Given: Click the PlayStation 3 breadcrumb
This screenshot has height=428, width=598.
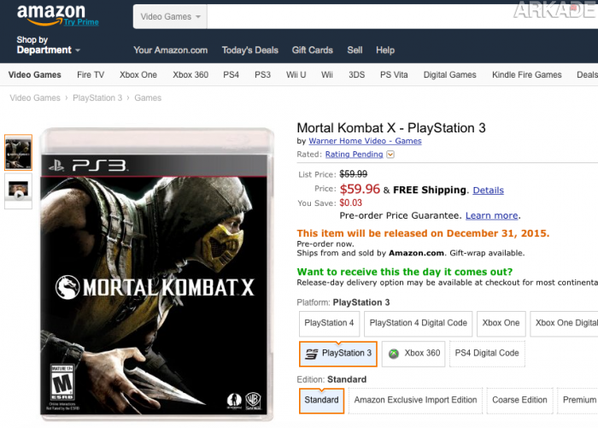Looking at the screenshot, I should 97,98.
